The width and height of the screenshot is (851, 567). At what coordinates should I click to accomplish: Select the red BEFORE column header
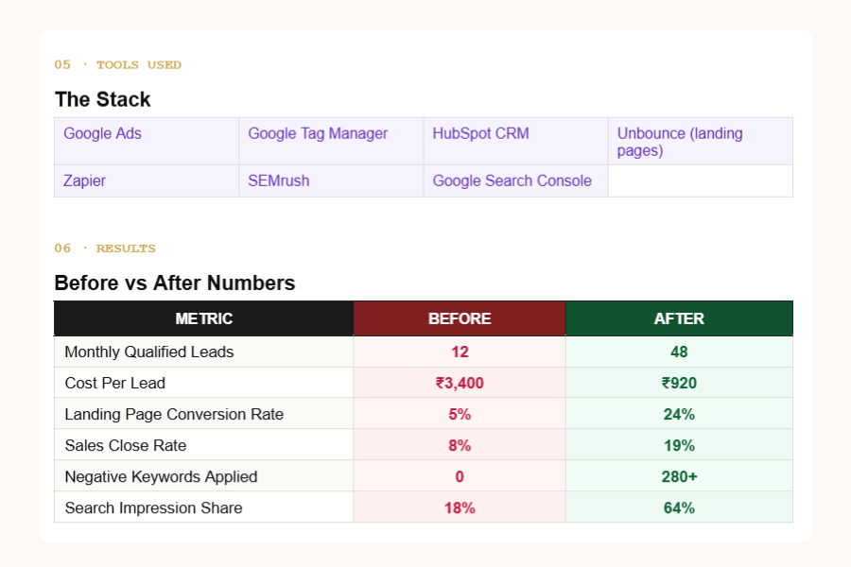460,318
